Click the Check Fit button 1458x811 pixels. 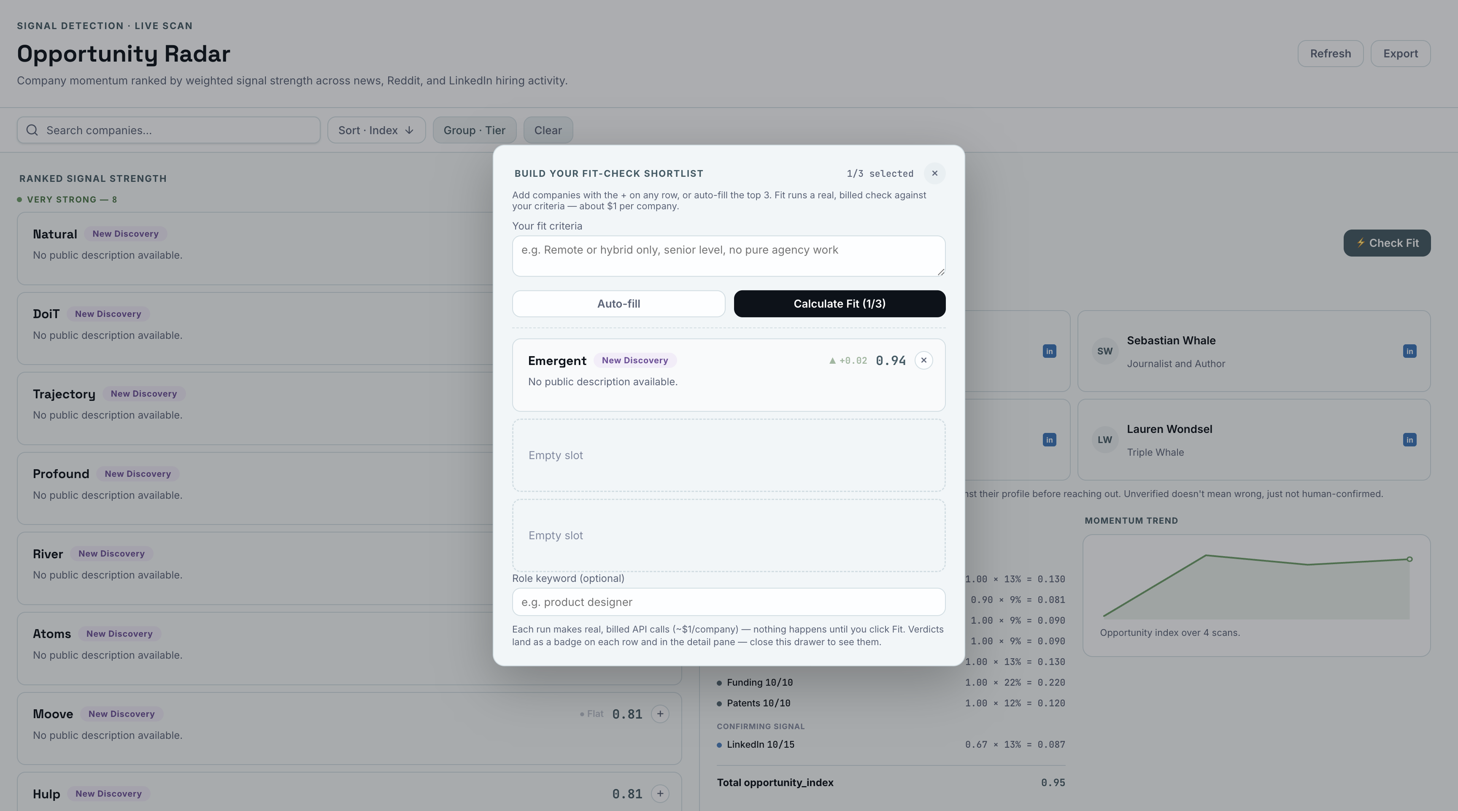pyautogui.click(x=1387, y=243)
